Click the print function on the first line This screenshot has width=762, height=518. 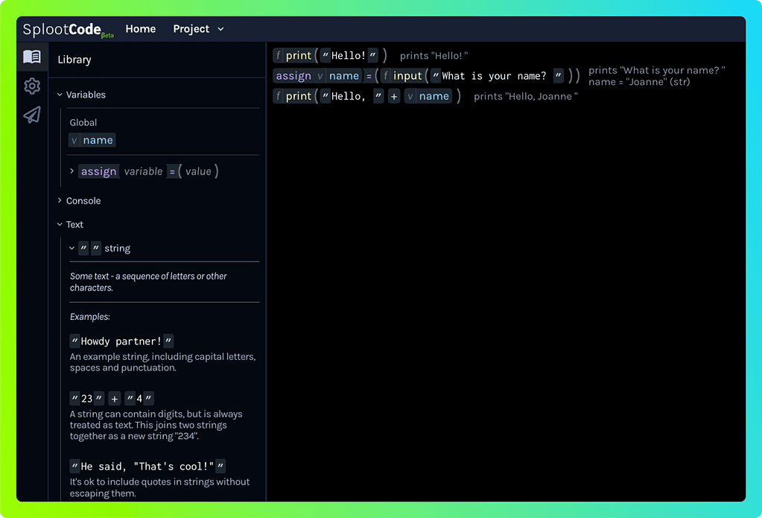pos(298,56)
